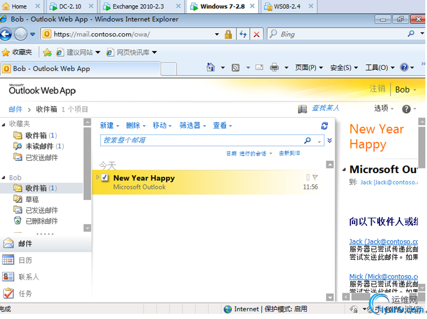Click the IE Help question mark icon
Viewport: 427px width, 319px height.
404,67
